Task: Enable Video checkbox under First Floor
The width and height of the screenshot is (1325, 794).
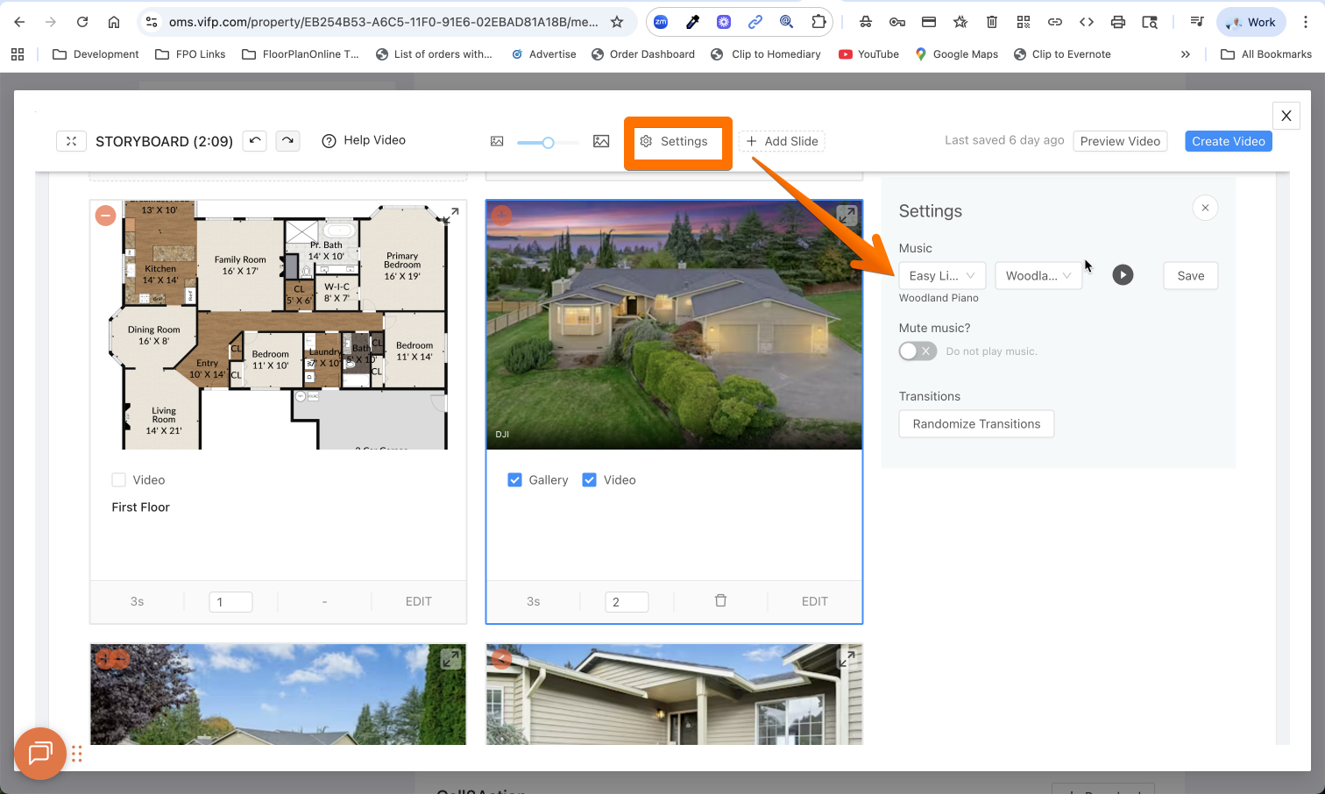Action: (119, 480)
